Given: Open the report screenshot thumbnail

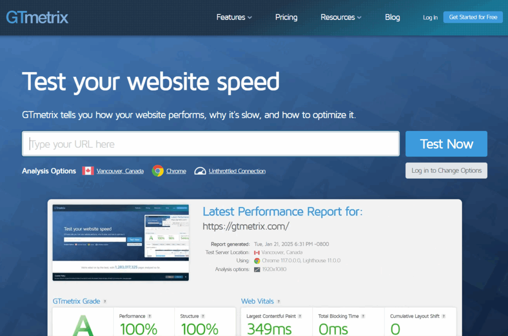Looking at the screenshot, I should click(121, 242).
